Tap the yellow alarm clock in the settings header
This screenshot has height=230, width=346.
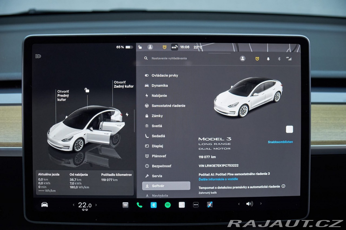257,59
